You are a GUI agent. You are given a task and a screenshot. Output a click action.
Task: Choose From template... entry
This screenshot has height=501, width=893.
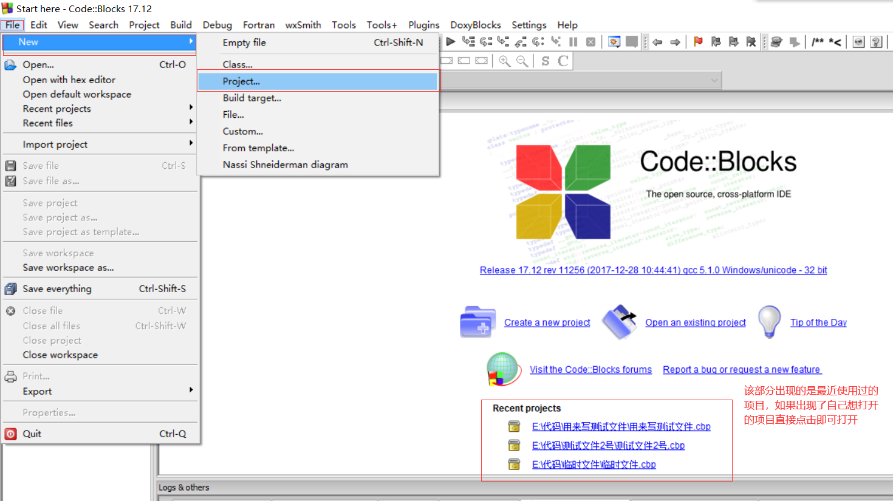tap(318, 148)
